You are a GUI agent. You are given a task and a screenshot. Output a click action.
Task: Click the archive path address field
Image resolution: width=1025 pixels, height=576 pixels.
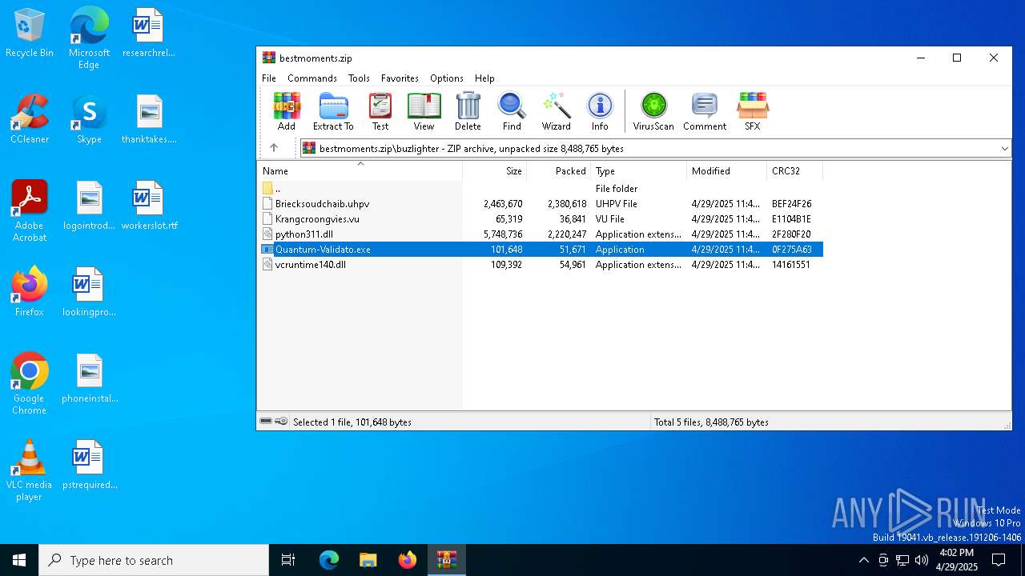[x=654, y=149]
